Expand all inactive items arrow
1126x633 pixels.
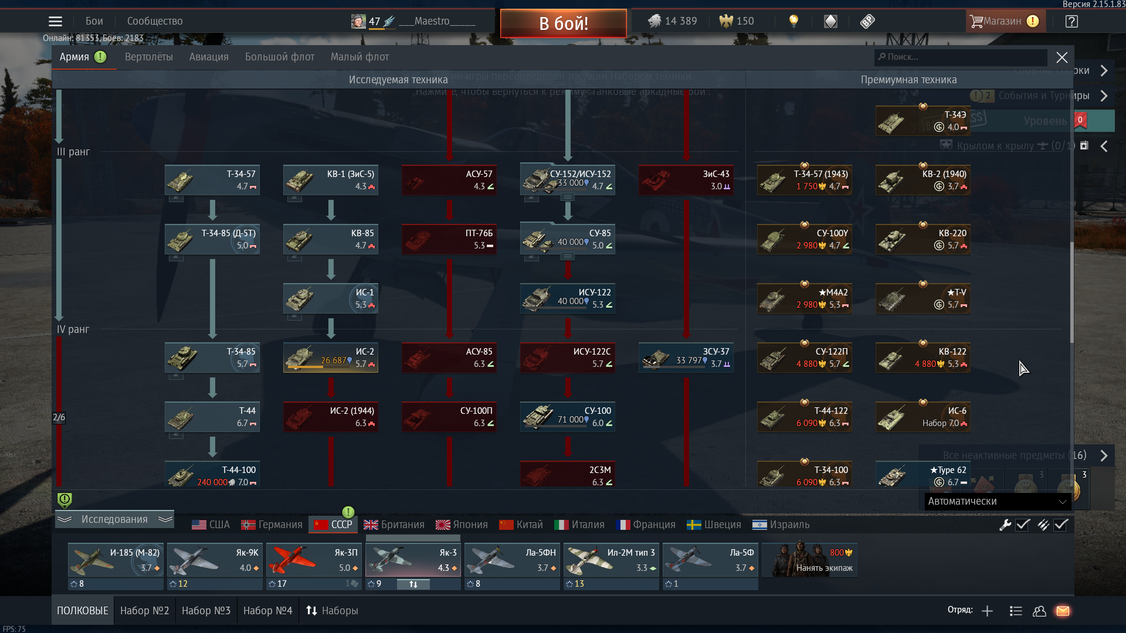pyautogui.click(x=1104, y=455)
